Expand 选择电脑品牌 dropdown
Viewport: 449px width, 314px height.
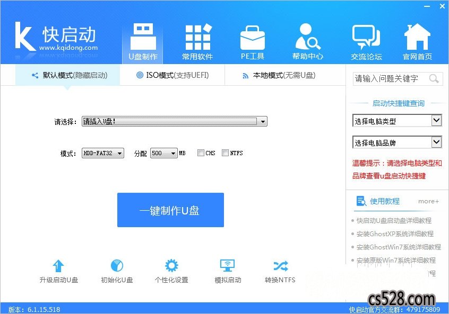click(x=397, y=142)
